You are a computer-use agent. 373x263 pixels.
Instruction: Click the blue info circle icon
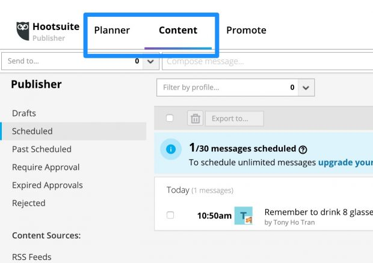pyautogui.click(x=171, y=150)
